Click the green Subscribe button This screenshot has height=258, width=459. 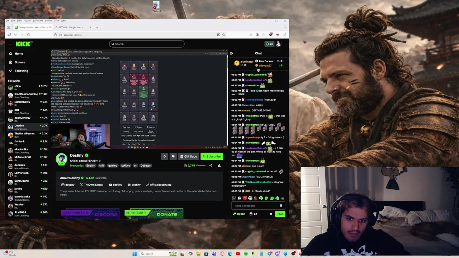click(x=211, y=156)
